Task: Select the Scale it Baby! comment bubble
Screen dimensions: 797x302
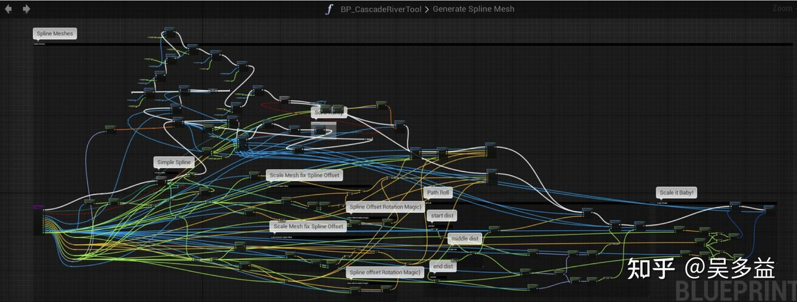Action: [676, 192]
